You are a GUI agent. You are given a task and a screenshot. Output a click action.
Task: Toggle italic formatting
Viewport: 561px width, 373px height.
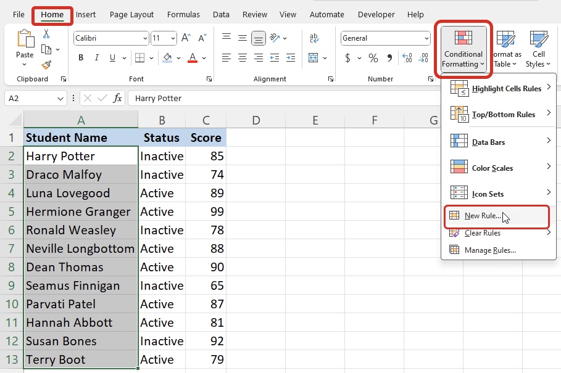click(x=96, y=57)
